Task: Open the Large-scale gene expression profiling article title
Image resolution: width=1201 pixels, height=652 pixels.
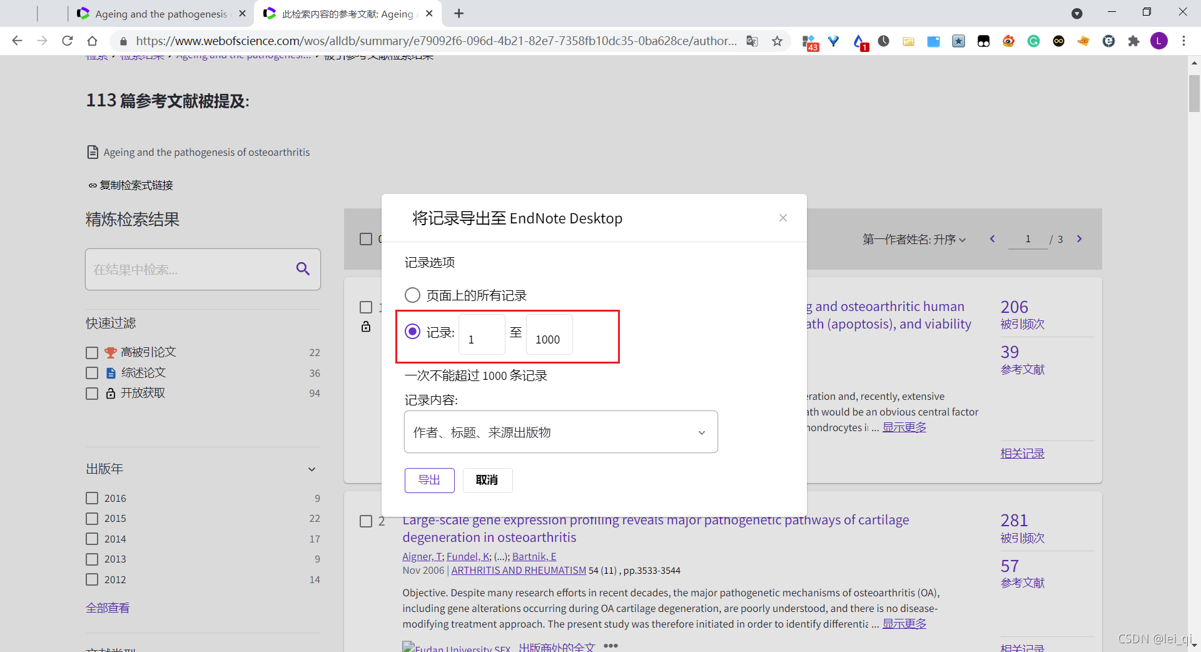Action: pyautogui.click(x=656, y=529)
